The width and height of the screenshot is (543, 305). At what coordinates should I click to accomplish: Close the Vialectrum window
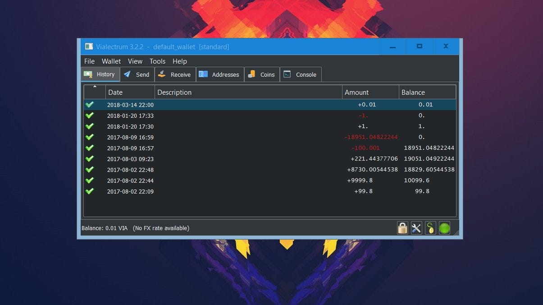coord(446,46)
